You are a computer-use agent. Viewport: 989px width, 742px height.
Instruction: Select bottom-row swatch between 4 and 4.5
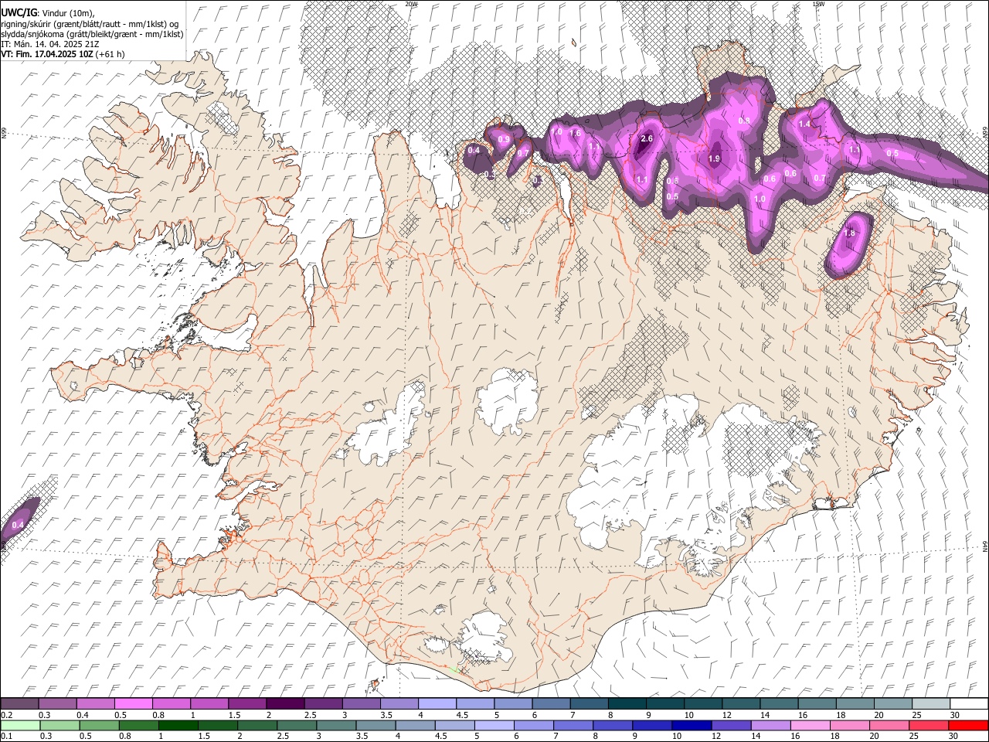point(415,726)
